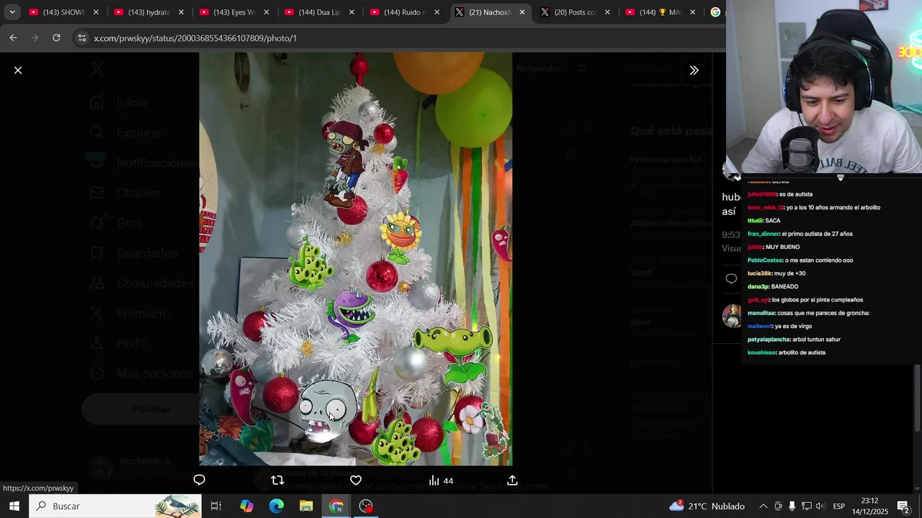922x518 pixels.
Task: Open the network tray icon
Action: pos(807,506)
